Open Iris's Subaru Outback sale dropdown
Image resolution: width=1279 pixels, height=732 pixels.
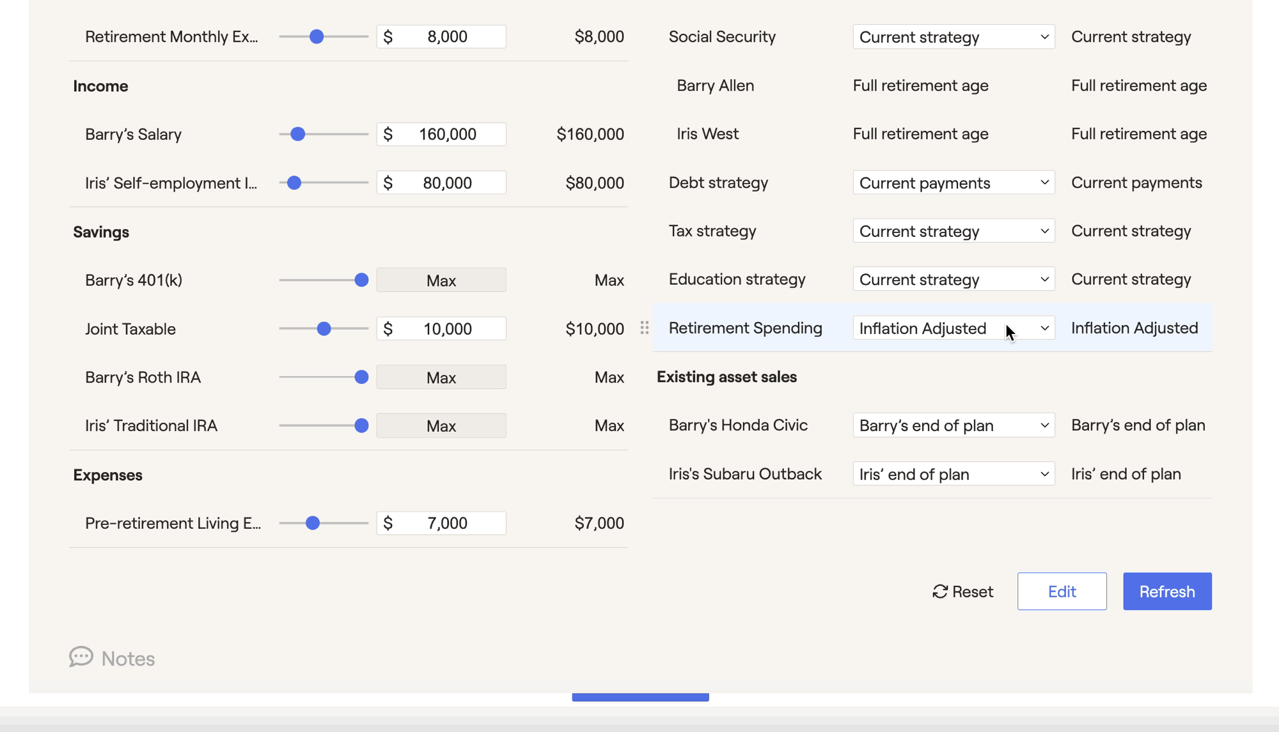pos(953,474)
